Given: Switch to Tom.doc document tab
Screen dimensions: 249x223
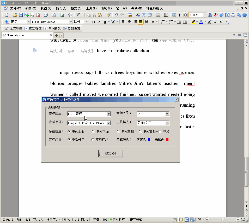Looking at the screenshot, I should tap(27, 35).
